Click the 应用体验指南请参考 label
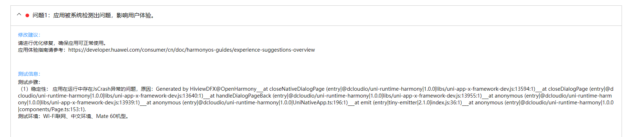623x137 pixels. 42,50
